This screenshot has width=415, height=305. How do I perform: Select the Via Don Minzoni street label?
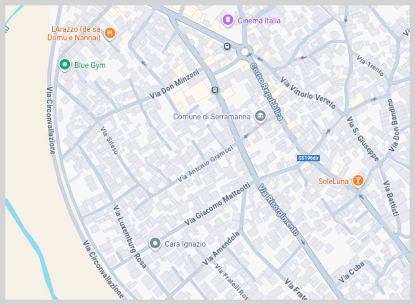pyautogui.click(x=174, y=84)
